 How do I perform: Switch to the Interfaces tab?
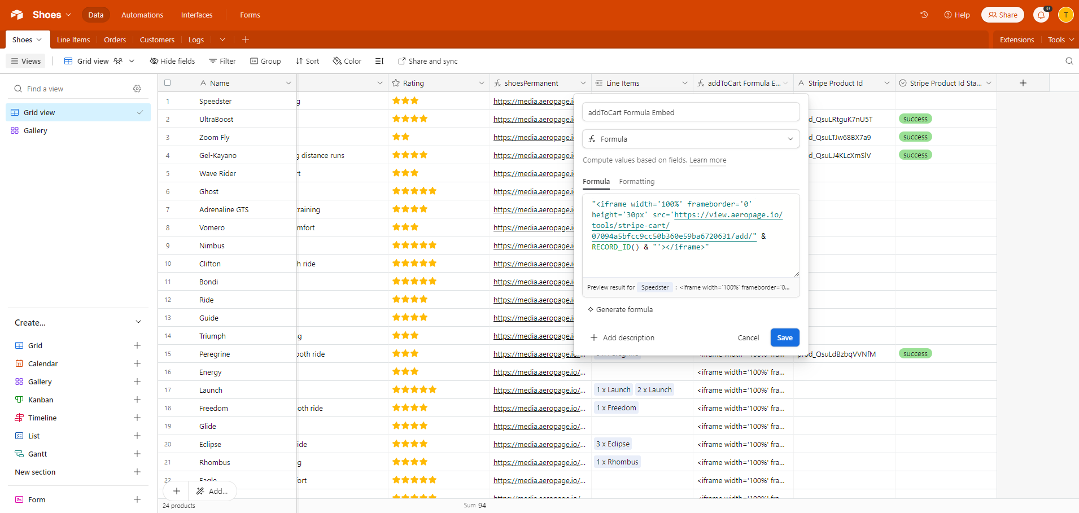(196, 15)
